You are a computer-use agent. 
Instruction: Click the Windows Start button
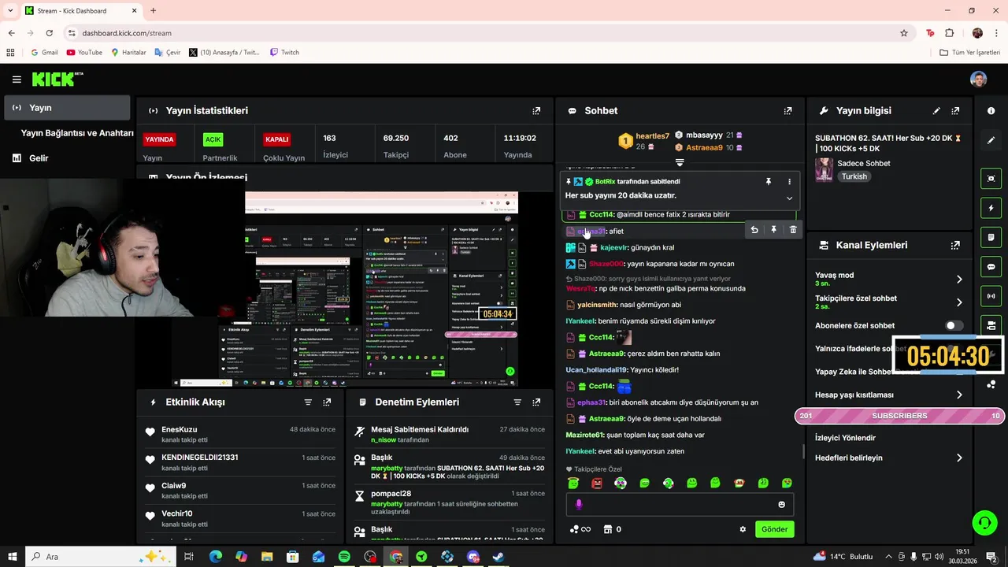13,557
